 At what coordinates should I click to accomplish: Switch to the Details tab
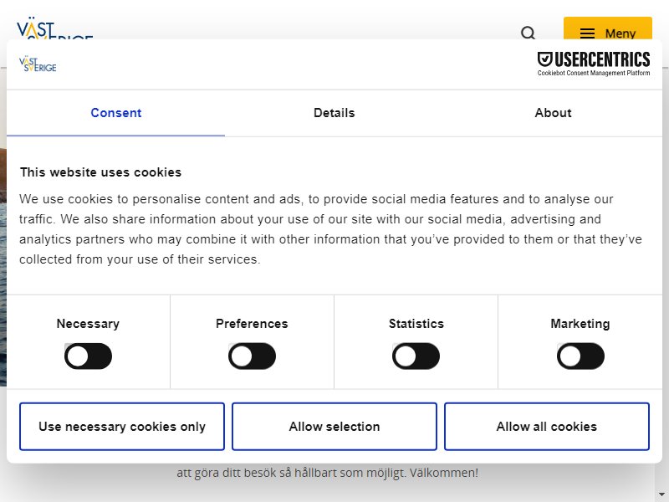pyautogui.click(x=334, y=113)
